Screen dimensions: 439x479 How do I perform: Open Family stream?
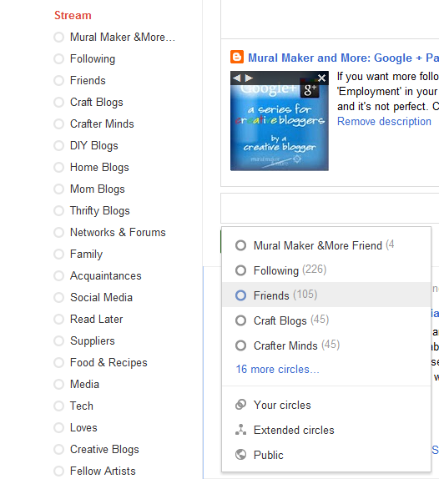point(78,254)
